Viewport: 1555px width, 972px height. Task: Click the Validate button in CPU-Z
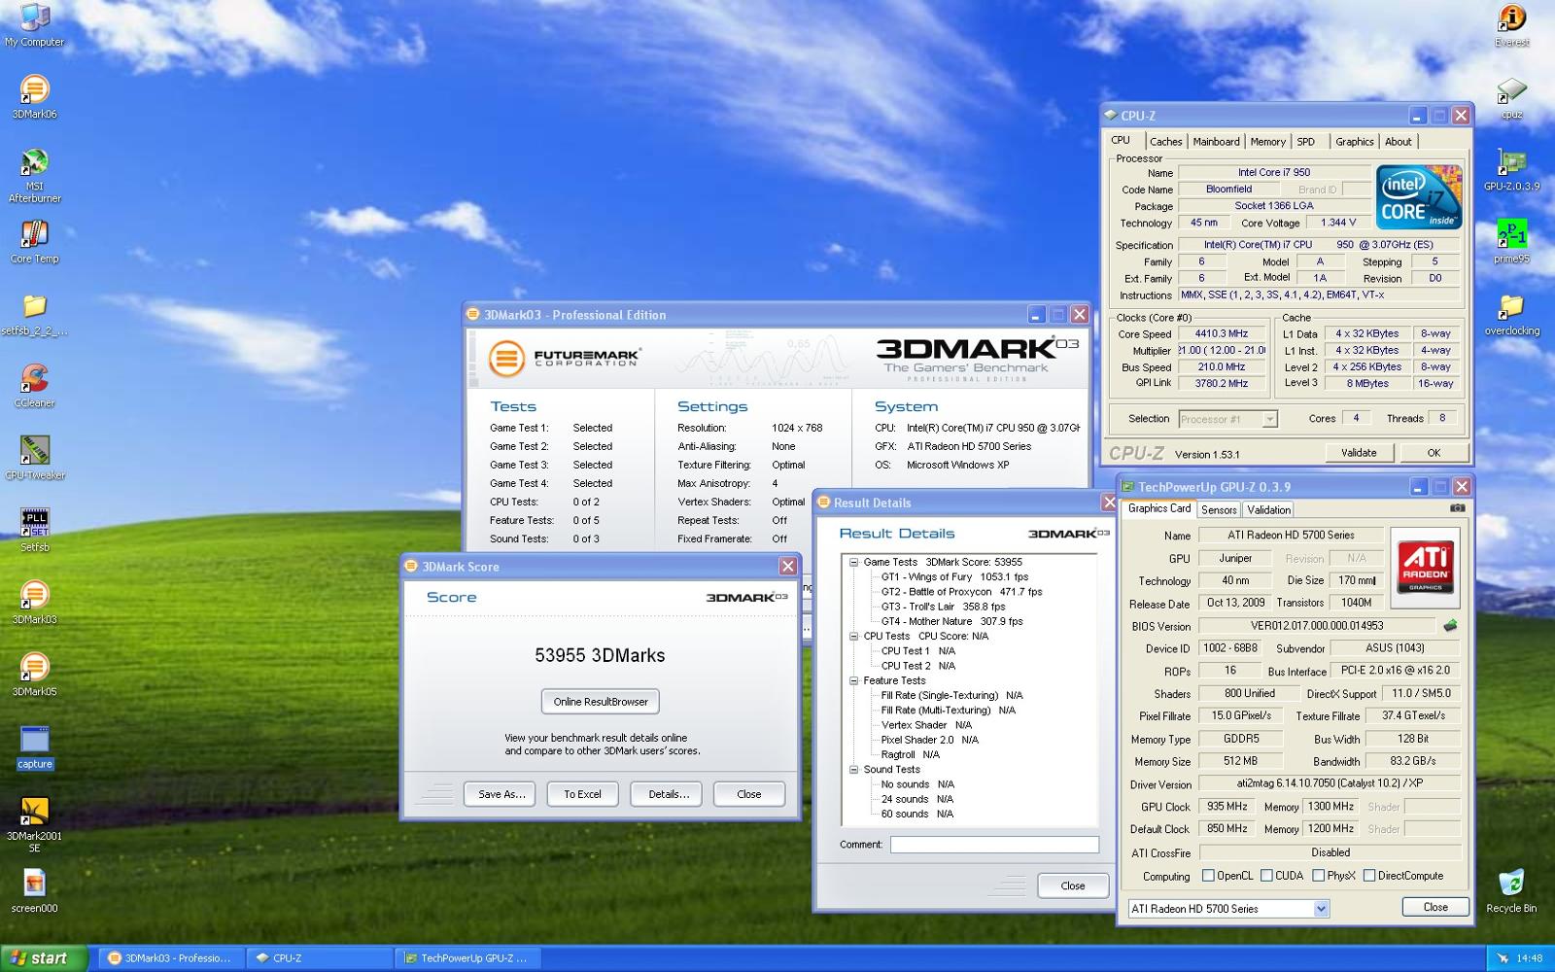[1359, 453]
